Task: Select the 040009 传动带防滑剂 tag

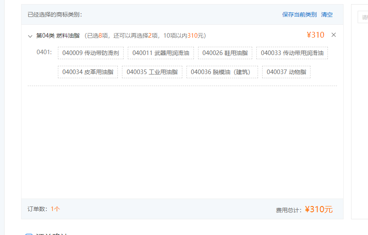Action: [x=91, y=53]
